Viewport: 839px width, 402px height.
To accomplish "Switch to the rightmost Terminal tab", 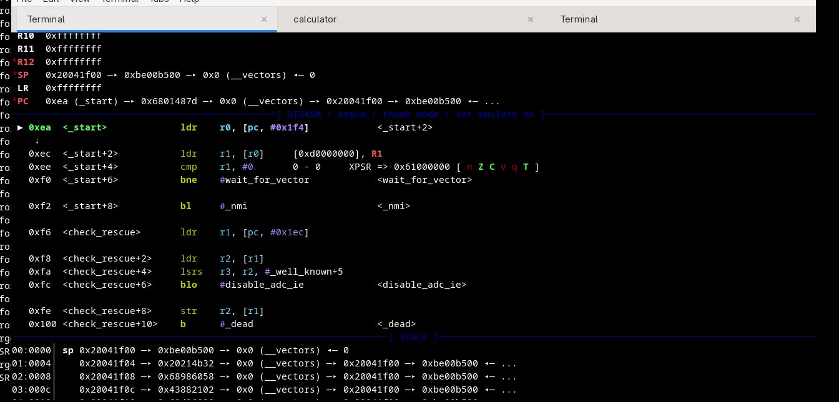I will [x=579, y=19].
